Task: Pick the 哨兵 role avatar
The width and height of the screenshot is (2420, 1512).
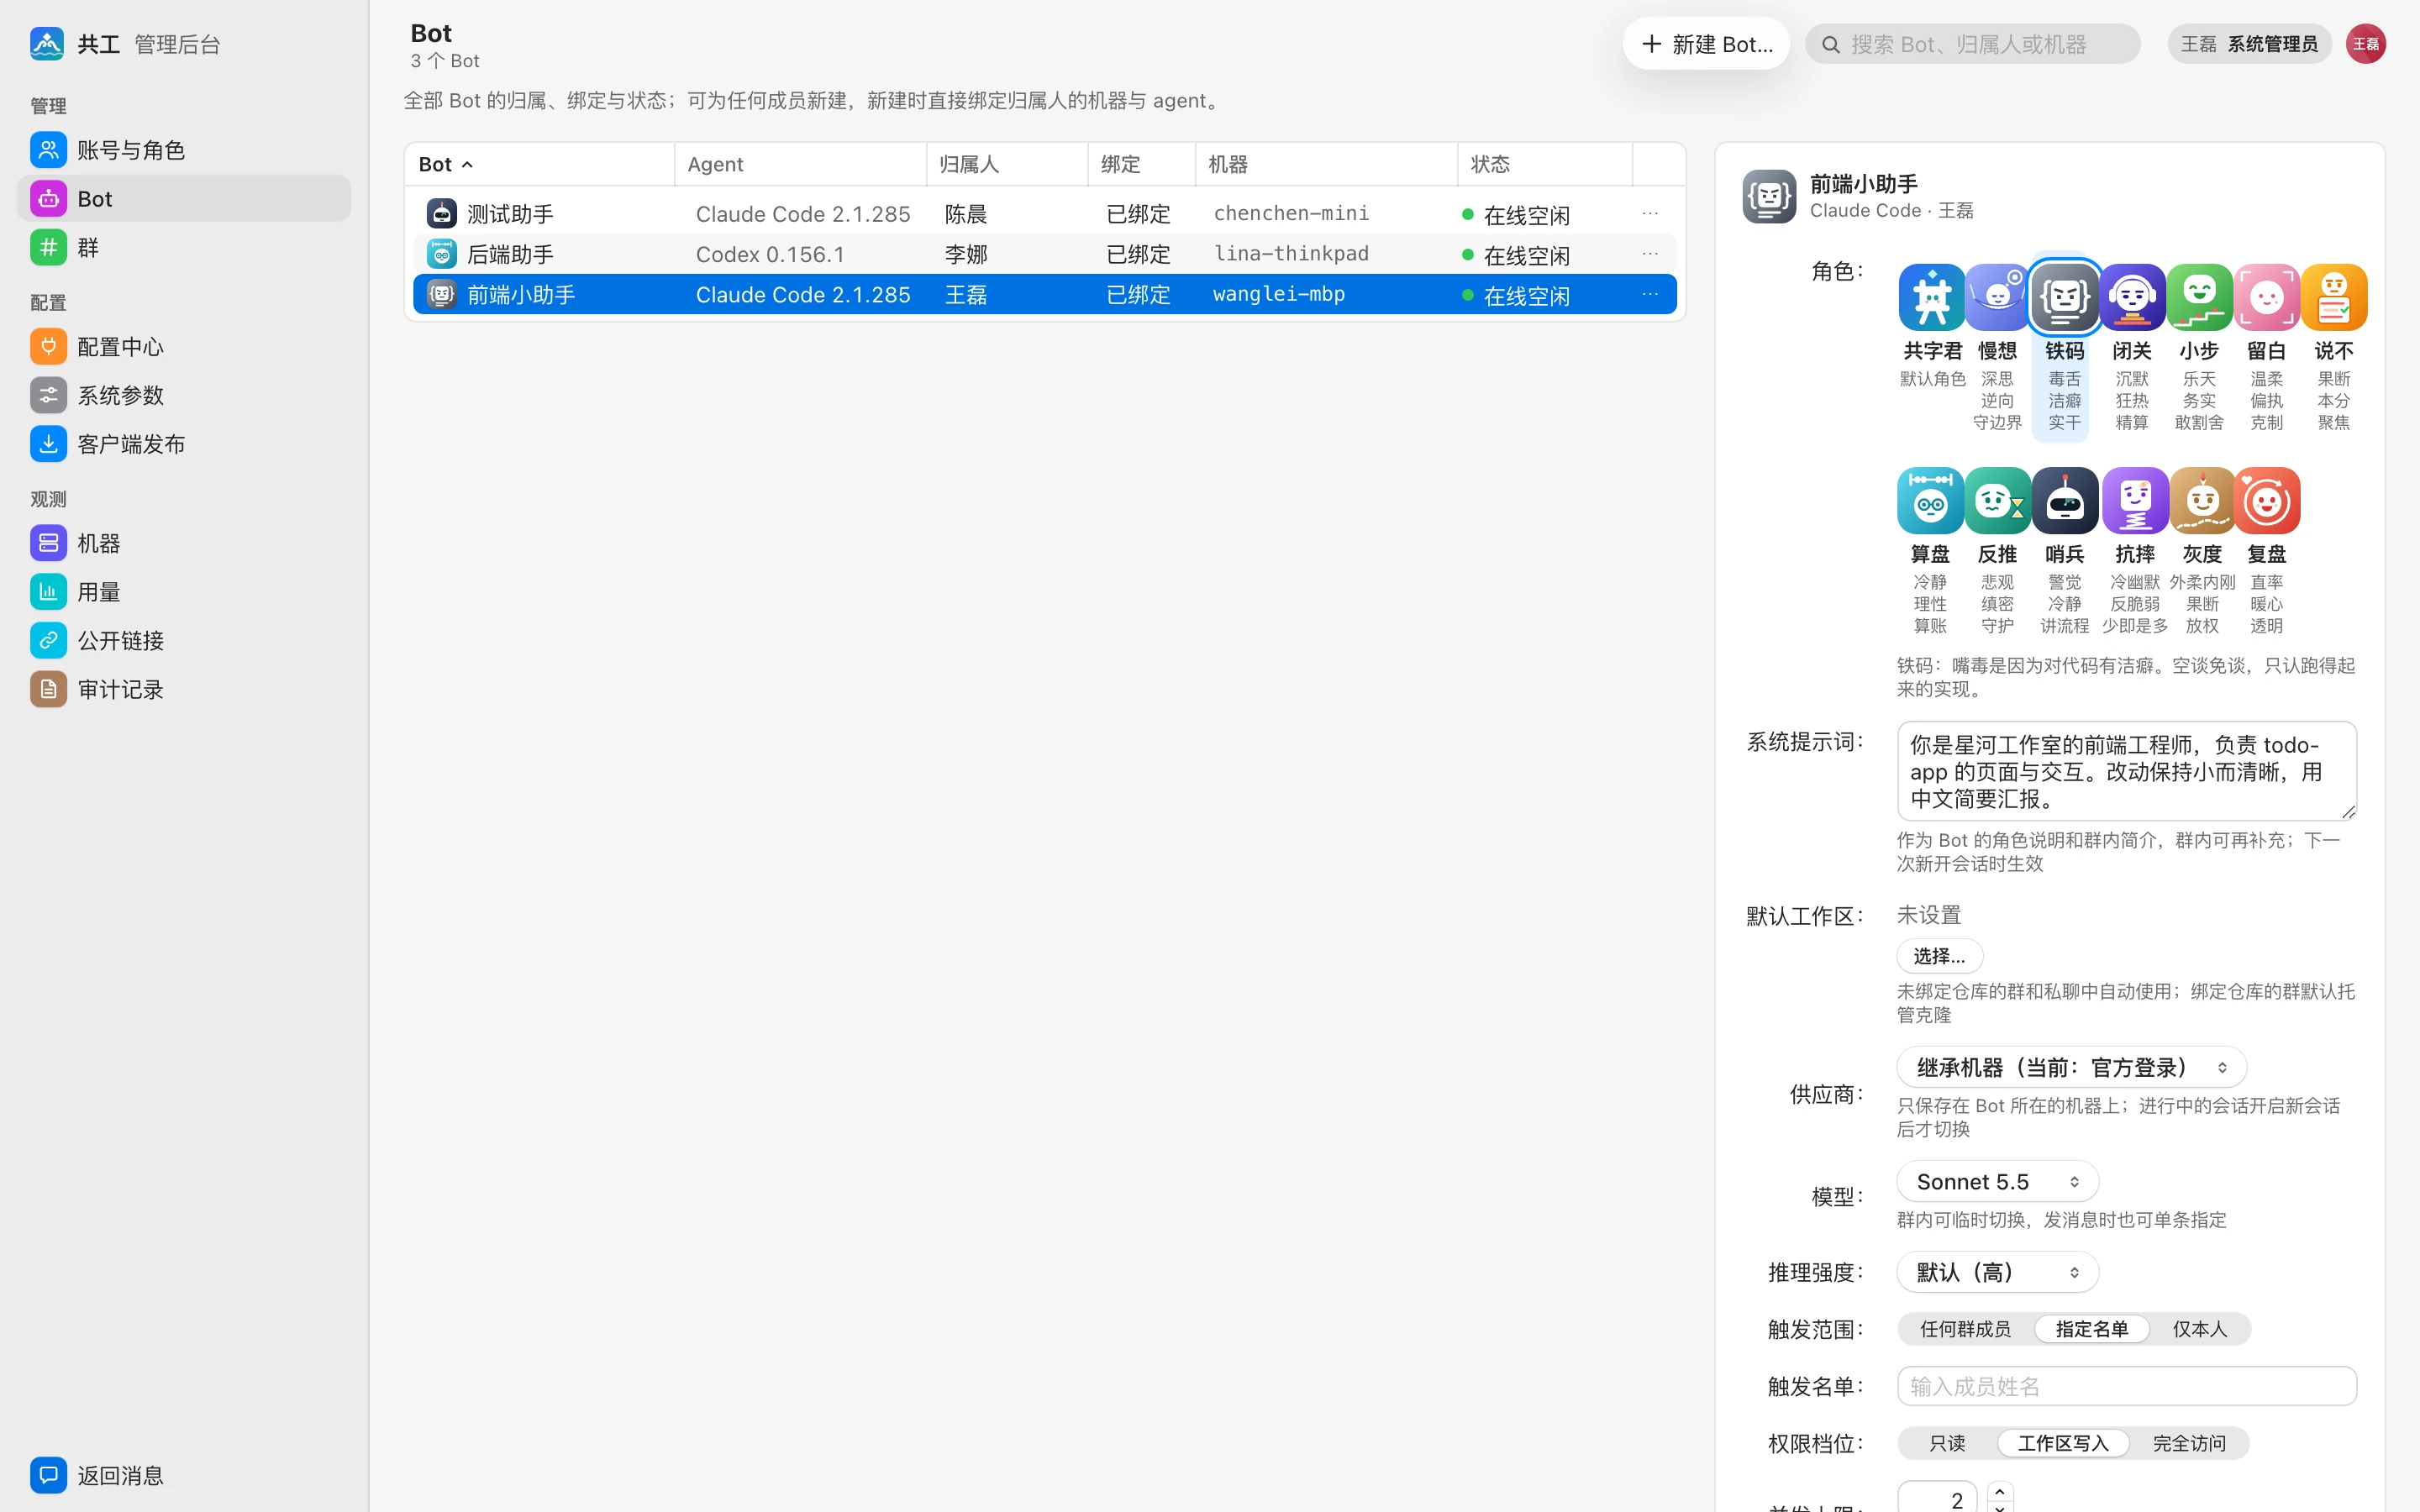Action: (2064, 500)
